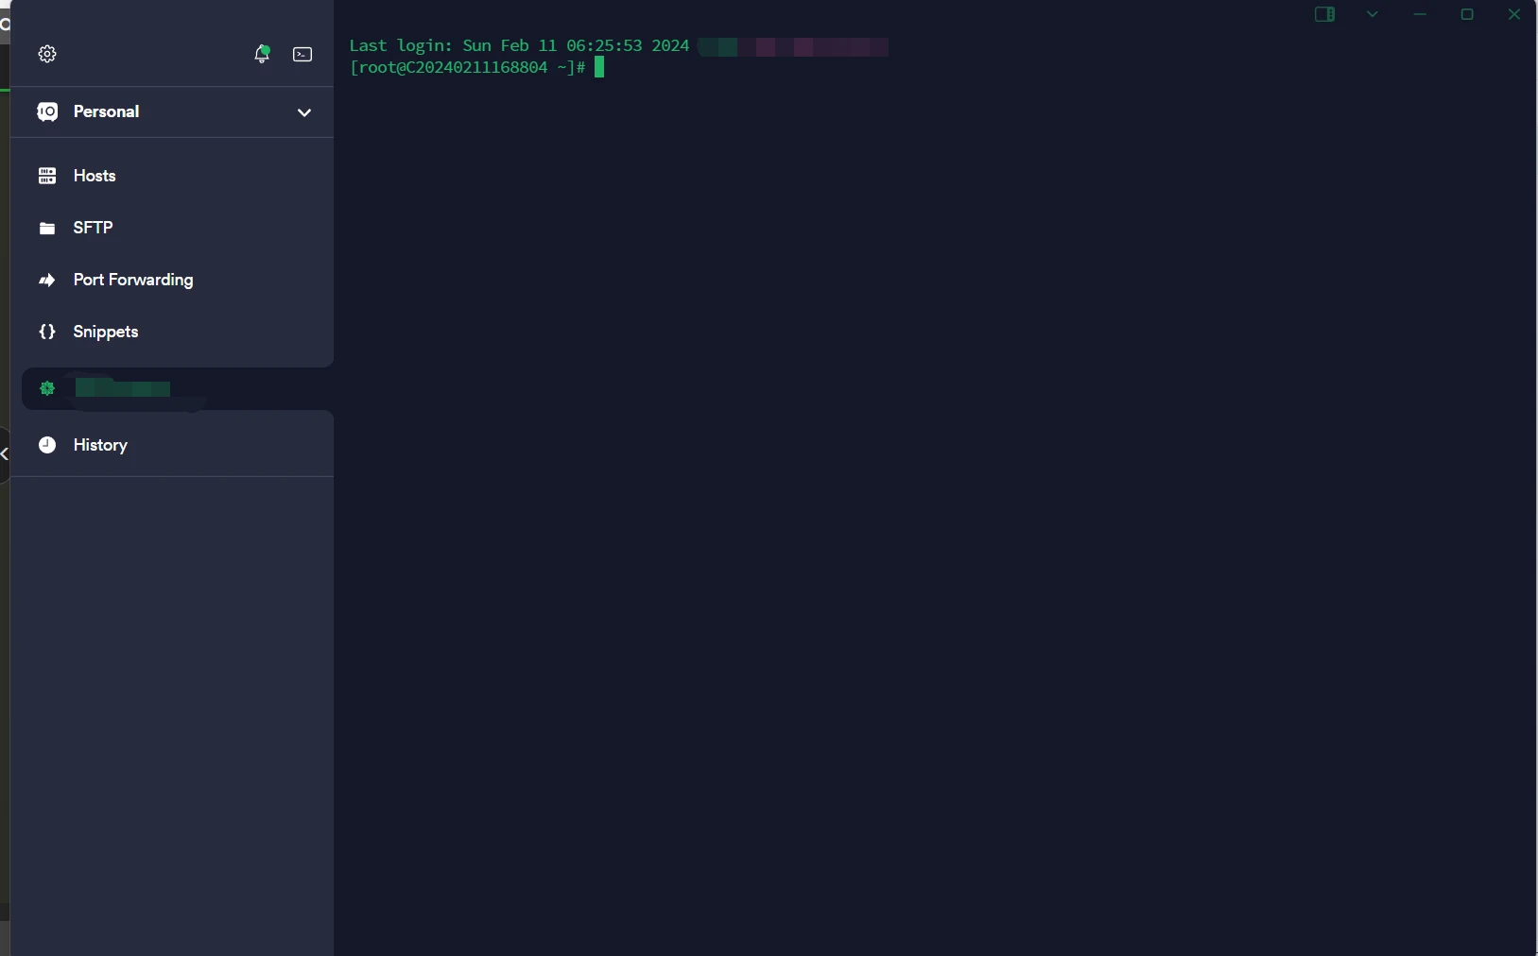
Task: Open the Port Forwarding section
Action: coord(132,280)
